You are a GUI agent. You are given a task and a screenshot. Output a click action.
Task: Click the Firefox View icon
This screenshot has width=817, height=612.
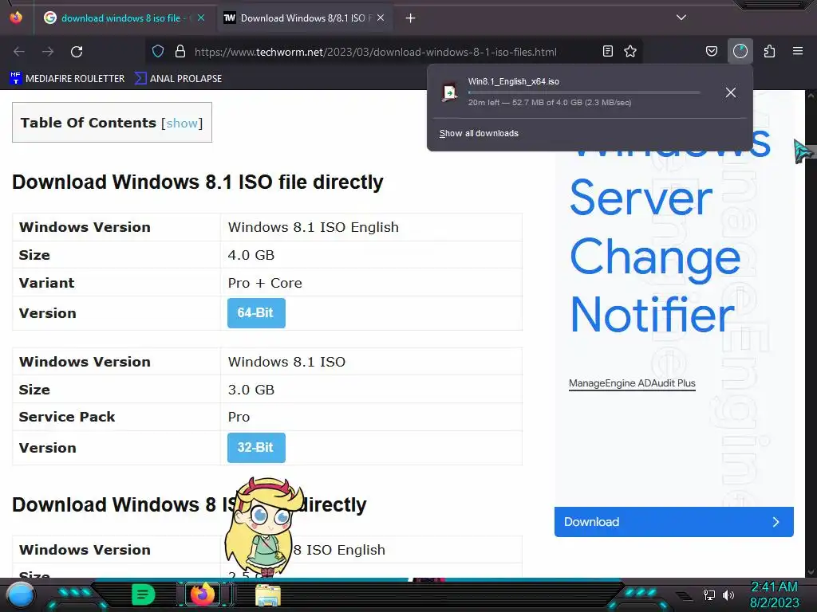click(16, 18)
